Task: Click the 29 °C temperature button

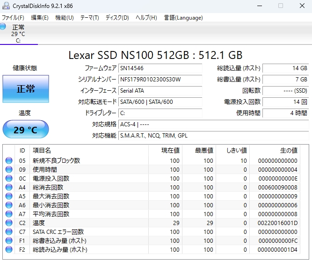Action: pyautogui.click(x=26, y=130)
